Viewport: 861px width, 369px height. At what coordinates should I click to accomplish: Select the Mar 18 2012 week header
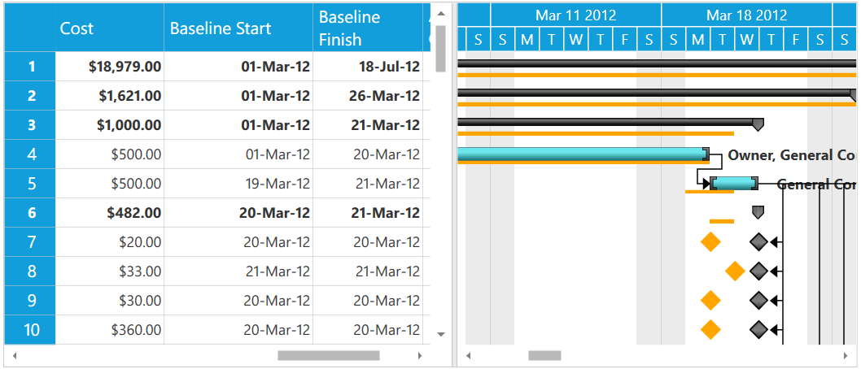(x=746, y=15)
